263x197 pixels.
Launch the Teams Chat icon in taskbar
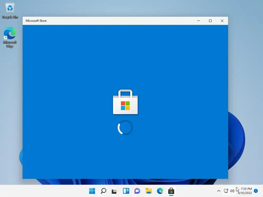coord(137,191)
